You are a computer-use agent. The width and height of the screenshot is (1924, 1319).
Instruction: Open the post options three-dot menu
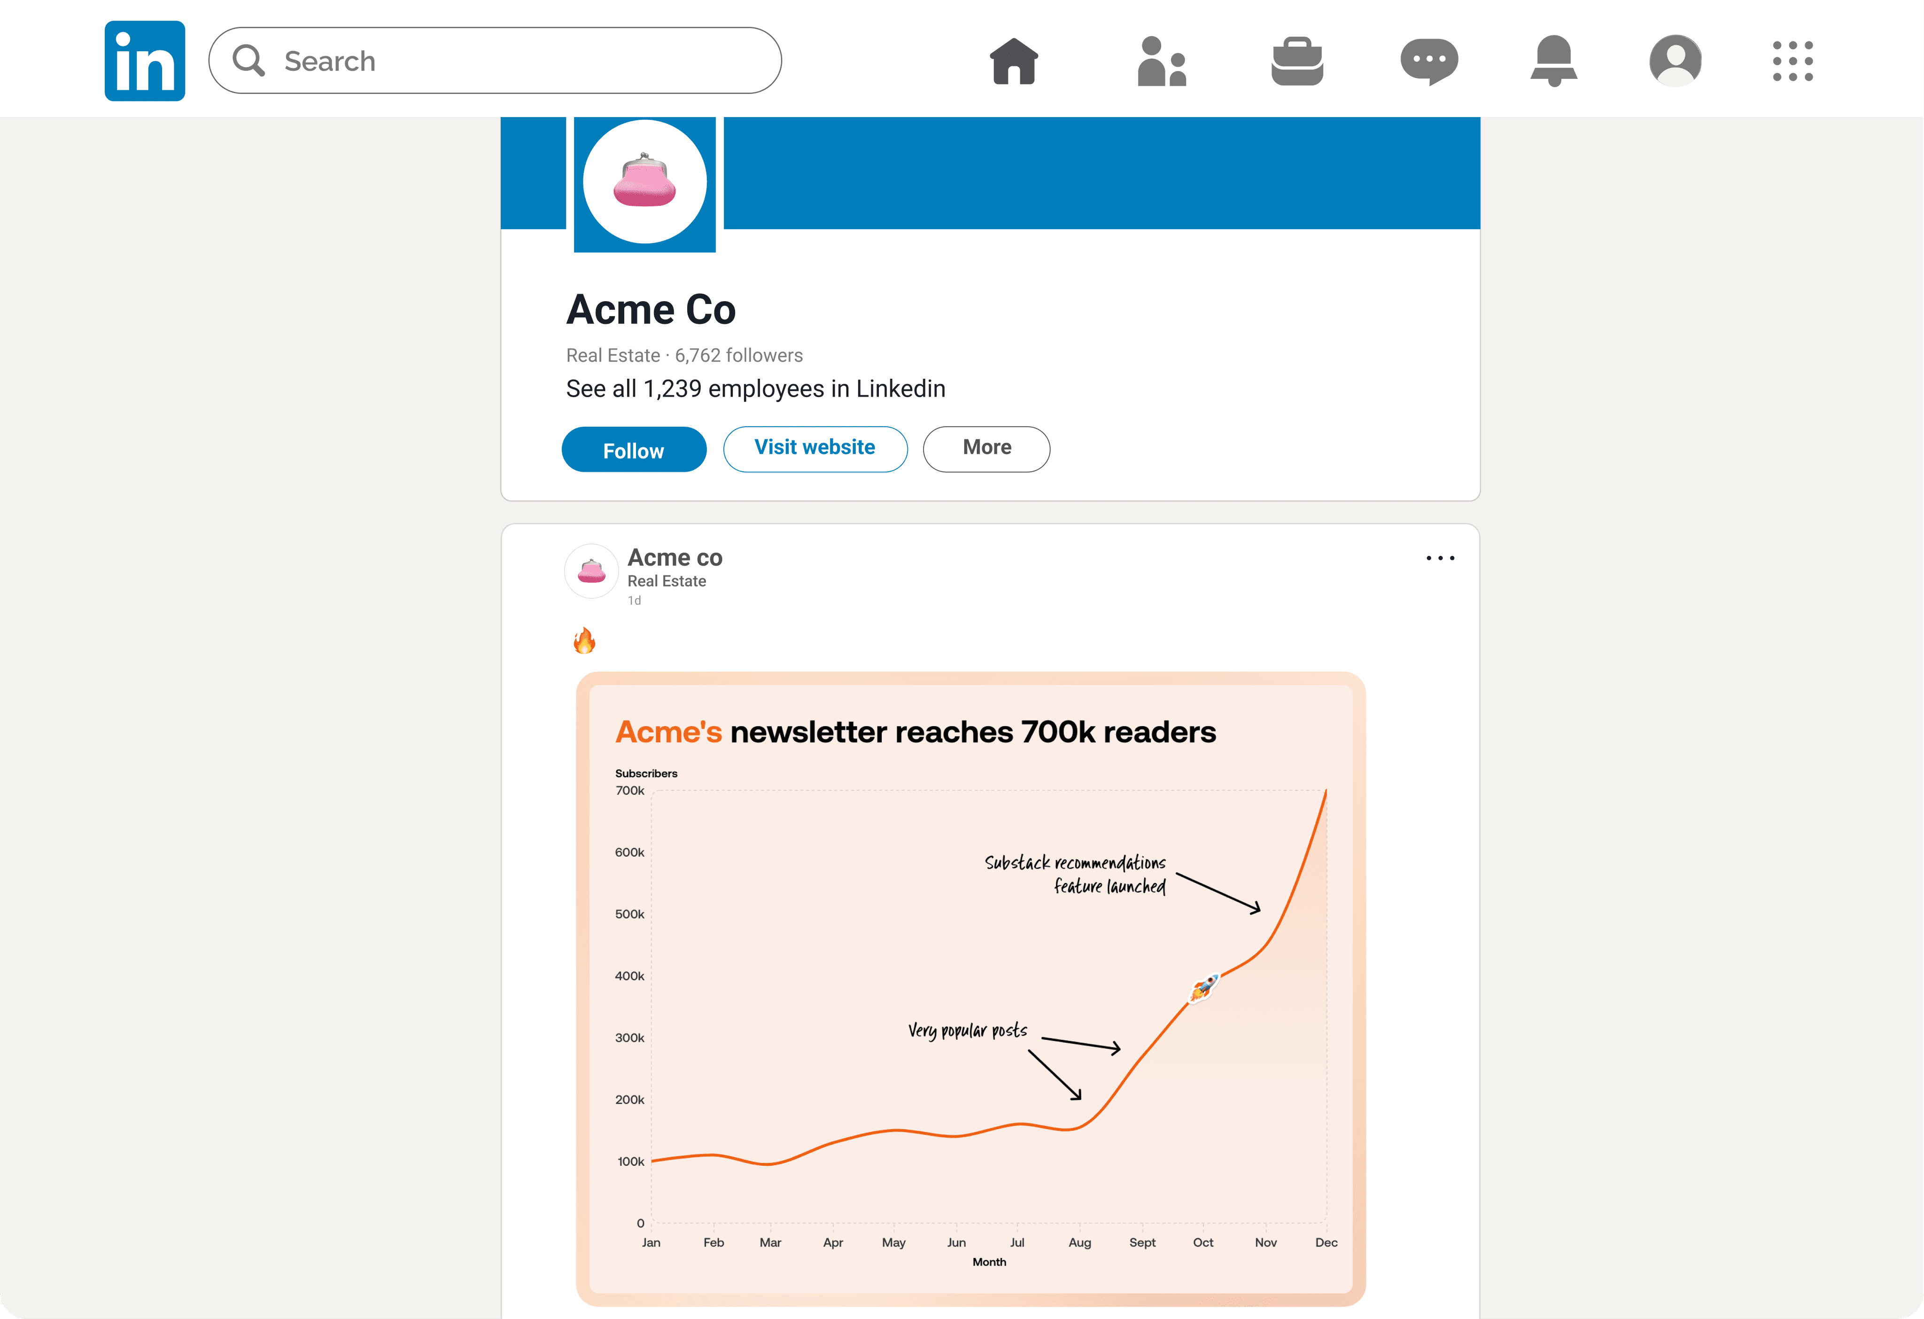tap(1440, 558)
